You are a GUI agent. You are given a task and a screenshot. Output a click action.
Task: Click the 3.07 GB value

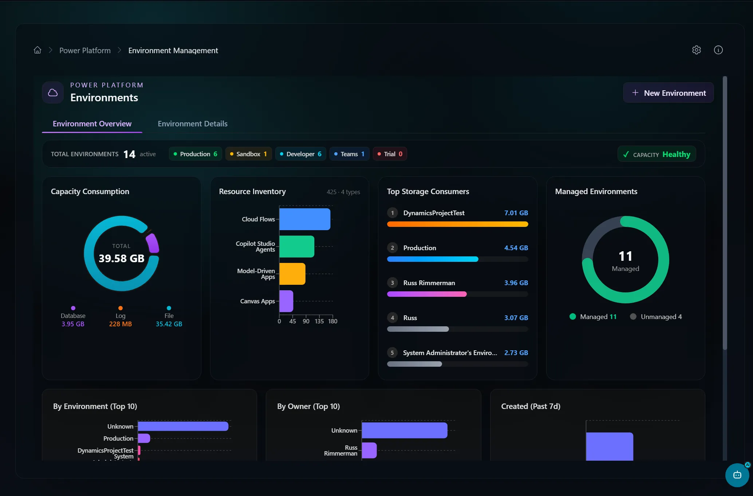click(x=516, y=318)
